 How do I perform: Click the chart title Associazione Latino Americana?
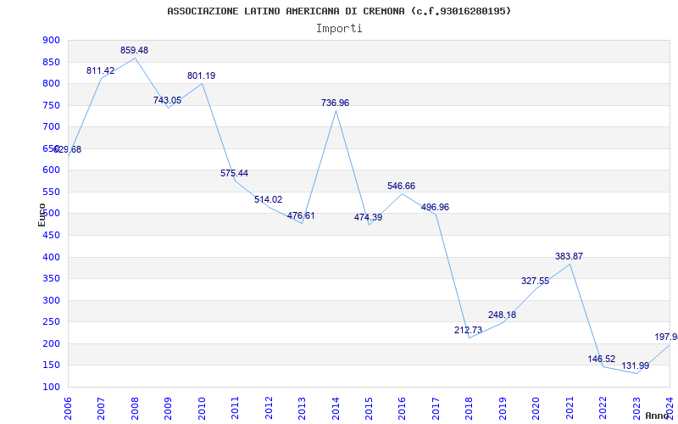(339, 11)
